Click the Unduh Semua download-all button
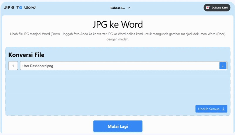This screenshot has height=135, width=235. pyautogui.click(x=211, y=109)
